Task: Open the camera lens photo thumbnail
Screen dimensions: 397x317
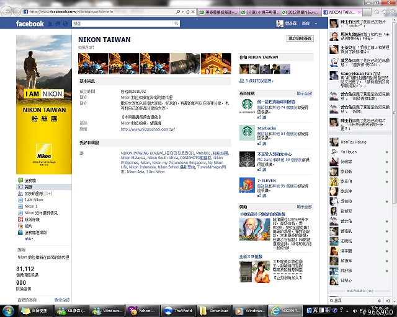Action: click(185, 64)
